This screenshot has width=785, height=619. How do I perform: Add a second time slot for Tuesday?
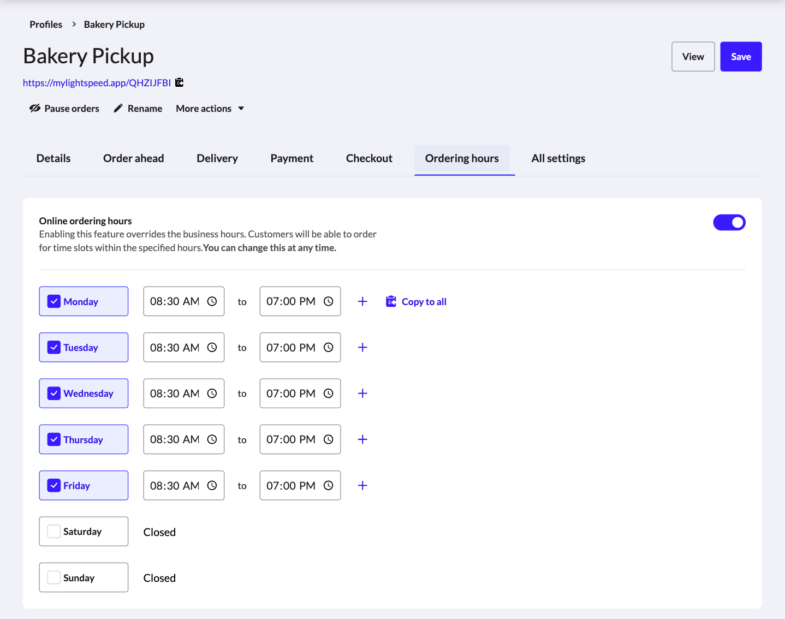[x=362, y=347]
